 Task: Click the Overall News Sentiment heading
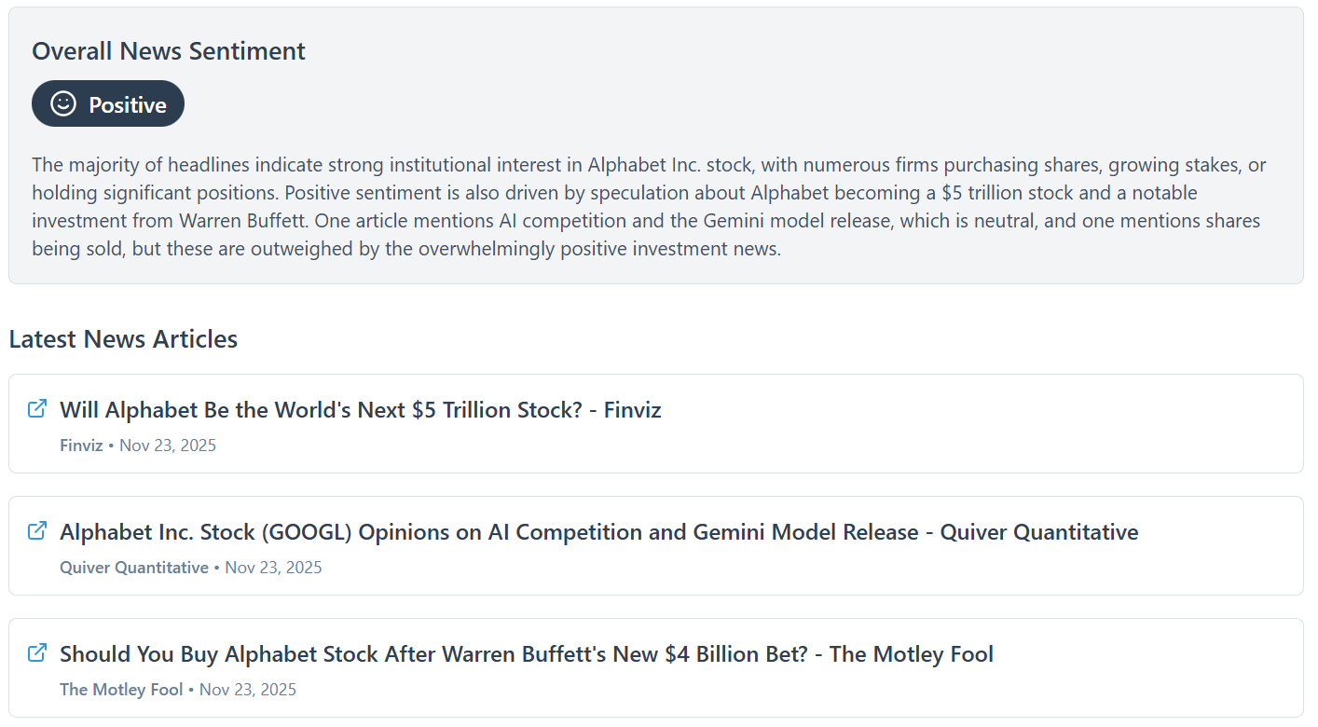[x=169, y=51]
